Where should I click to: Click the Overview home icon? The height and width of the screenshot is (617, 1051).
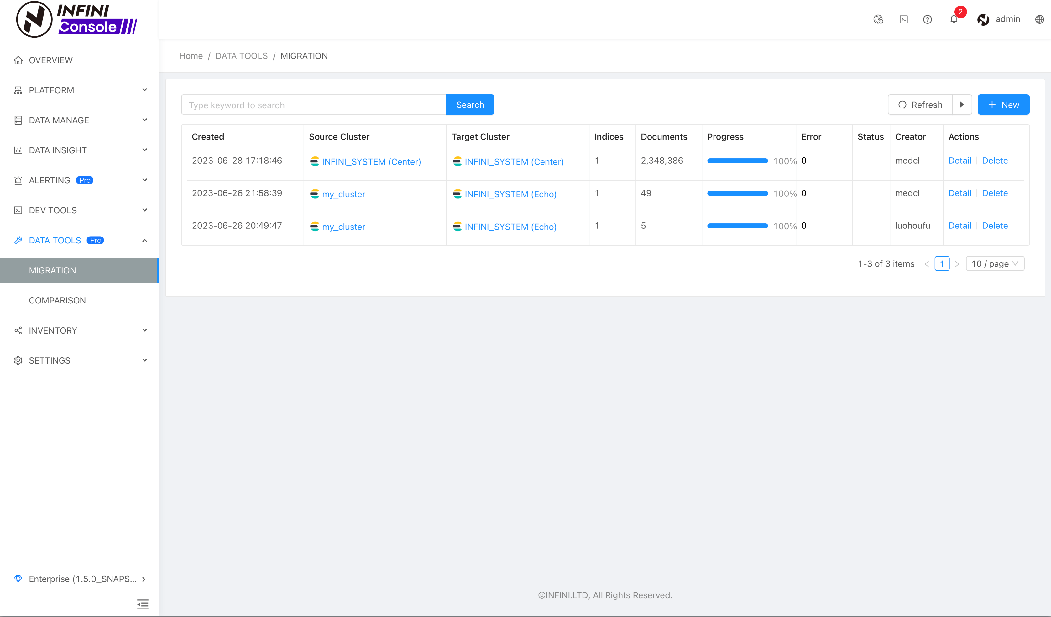tap(18, 60)
